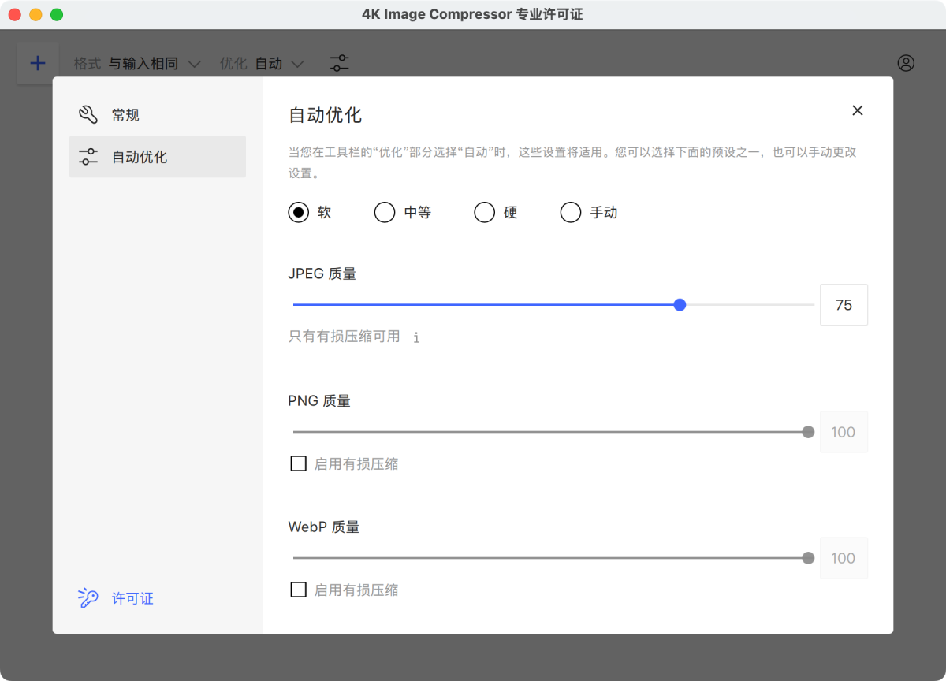Tick 启用有损压缩 checkbox under WebP 质量
Viewport: 946px width, 681px height.
tap(299, 590)
